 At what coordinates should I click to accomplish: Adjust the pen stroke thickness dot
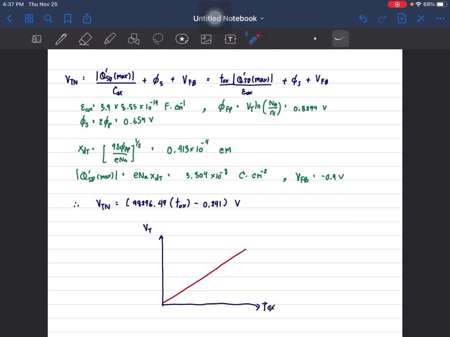pyautogui.click(x=315, y=39)
